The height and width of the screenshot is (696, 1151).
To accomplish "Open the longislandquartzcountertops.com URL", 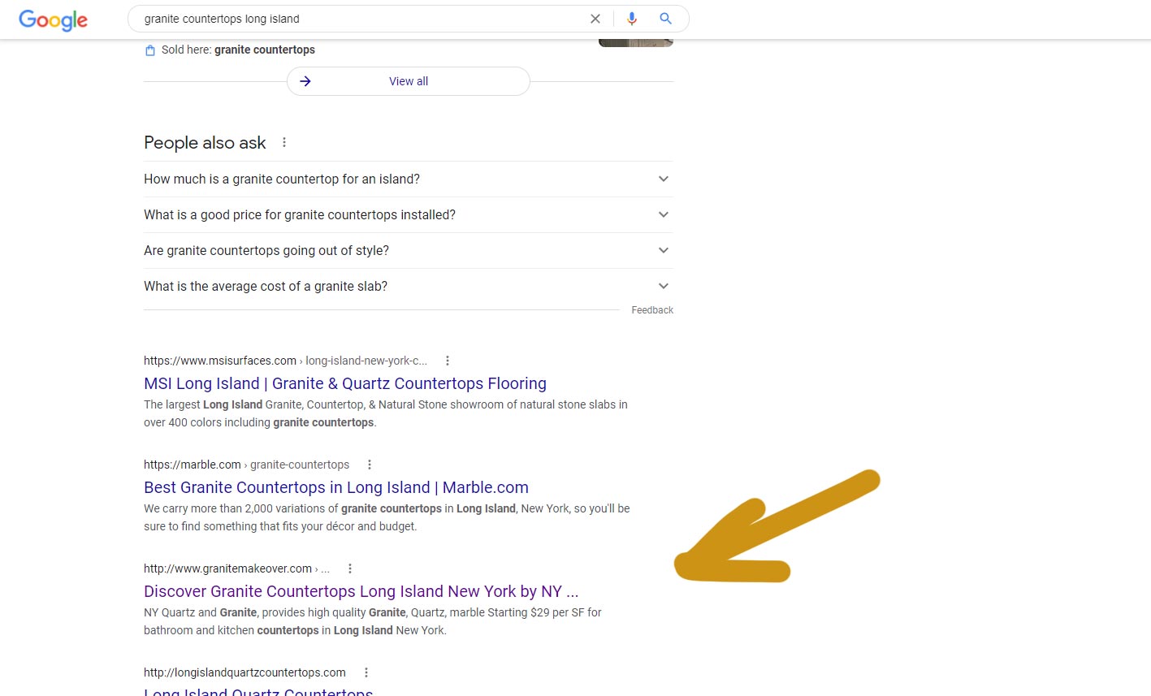I will pos(244,672).
